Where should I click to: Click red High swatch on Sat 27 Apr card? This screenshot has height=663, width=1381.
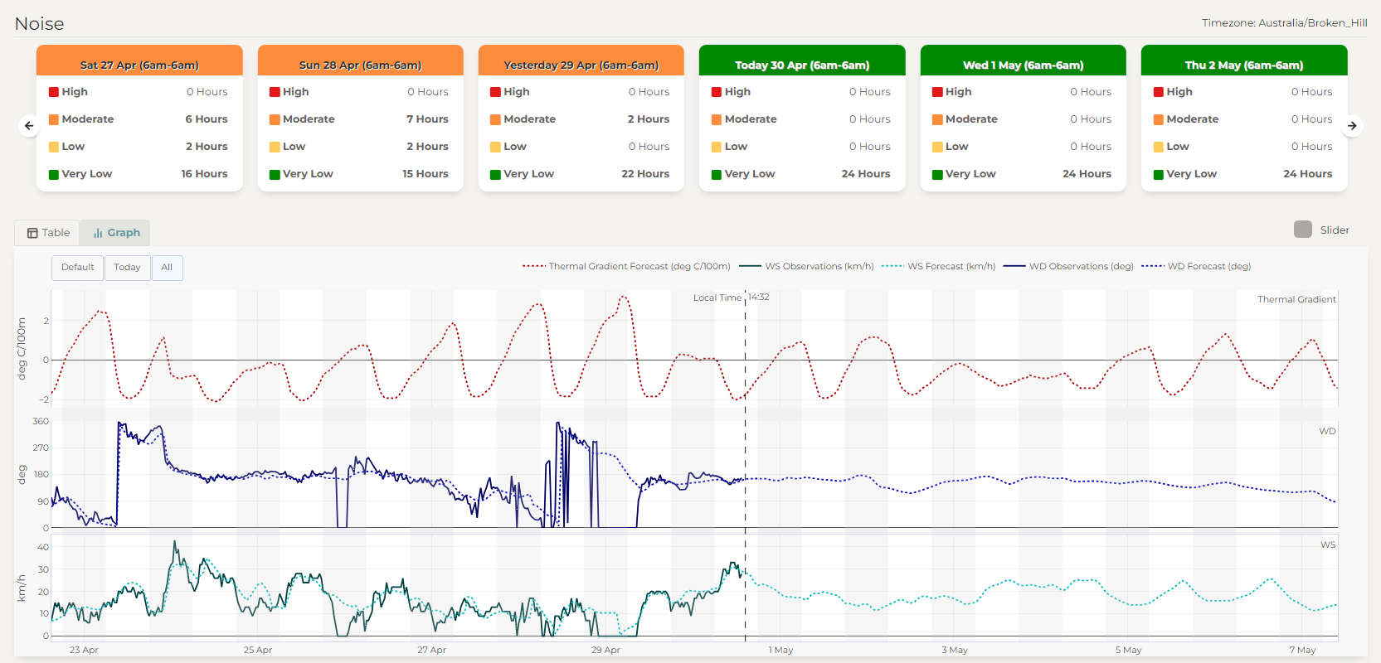(x=54, y=92)
